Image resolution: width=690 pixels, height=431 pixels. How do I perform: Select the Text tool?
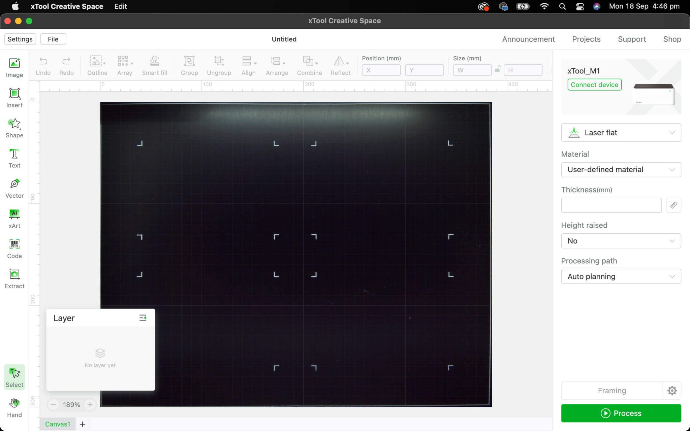14,158
